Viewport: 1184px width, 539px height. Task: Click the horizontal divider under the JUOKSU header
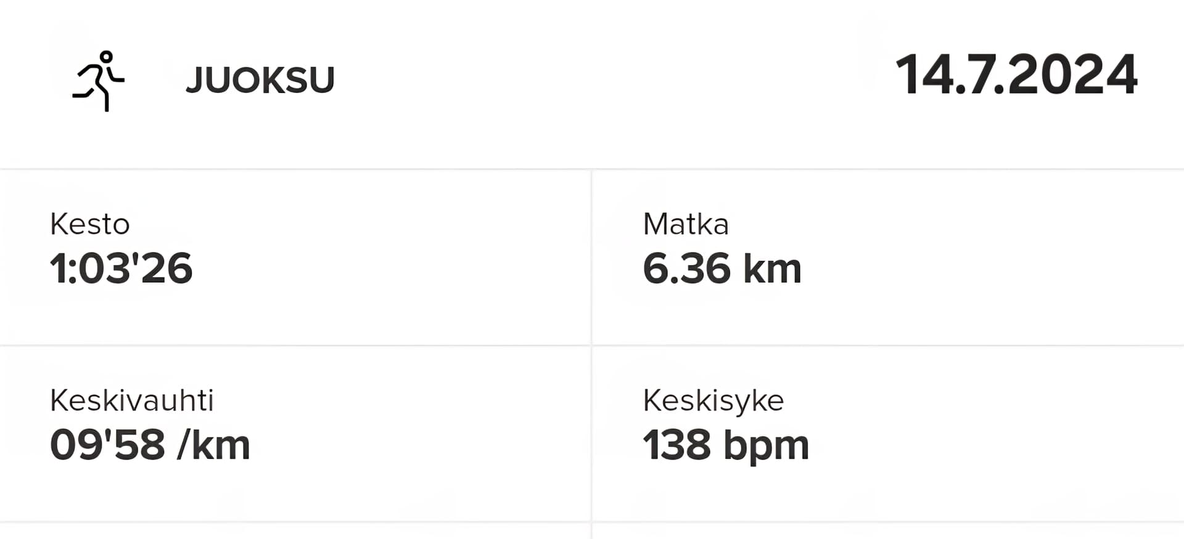(592, 169)
